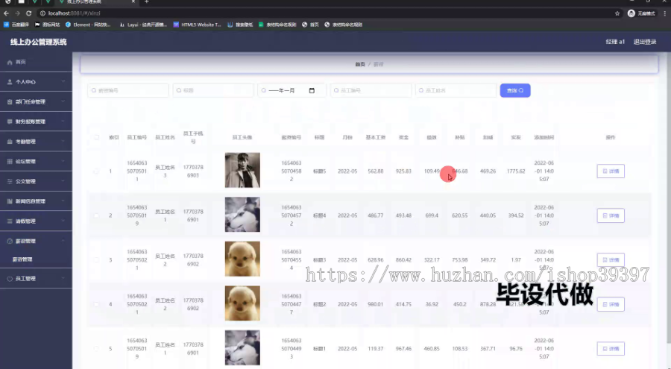Image resolution: width=671 pixels, height=369 pixels.
Task: Open the 员工管理 menu label
Action: [x=25, y=279]
